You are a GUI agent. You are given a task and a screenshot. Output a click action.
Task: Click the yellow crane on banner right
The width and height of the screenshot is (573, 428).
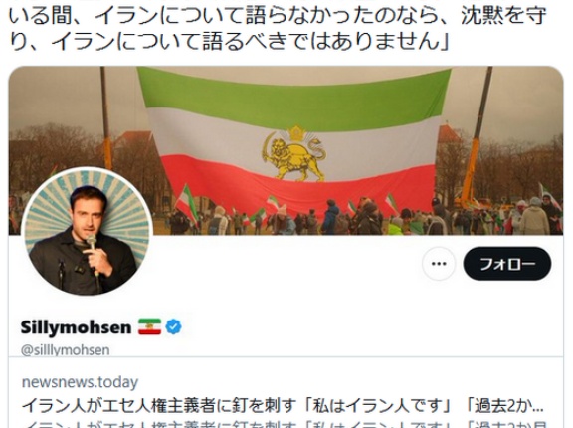tap(474, 139)
